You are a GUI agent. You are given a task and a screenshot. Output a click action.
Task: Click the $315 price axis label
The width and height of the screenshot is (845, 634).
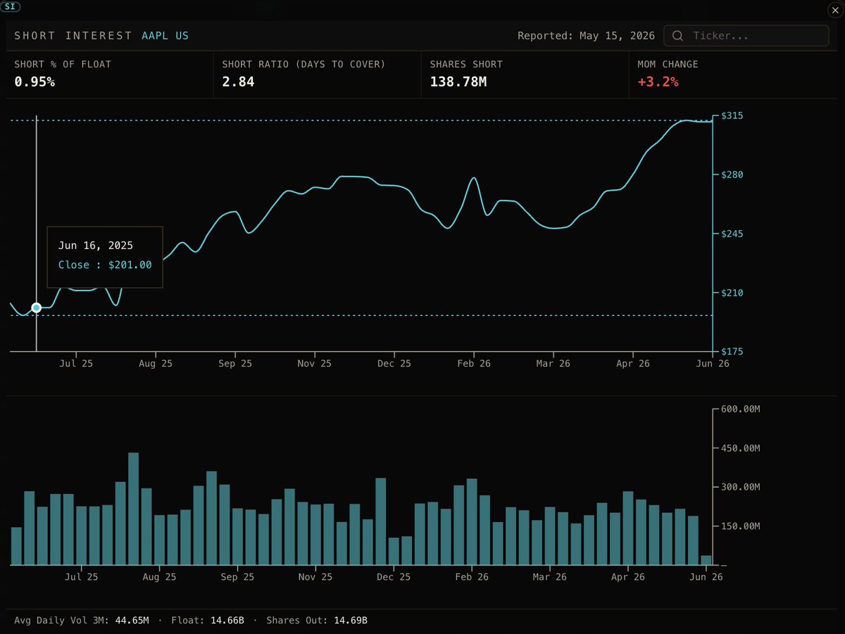pos(730,115)
